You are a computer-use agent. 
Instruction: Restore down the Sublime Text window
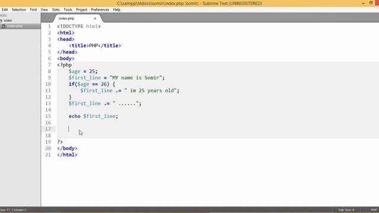pos(371,3)
